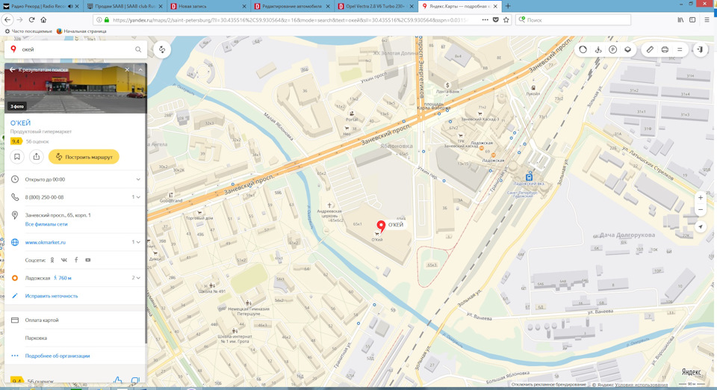
Task: Open the О'КЕЙ store photo thumbnail
Action: 75,88
